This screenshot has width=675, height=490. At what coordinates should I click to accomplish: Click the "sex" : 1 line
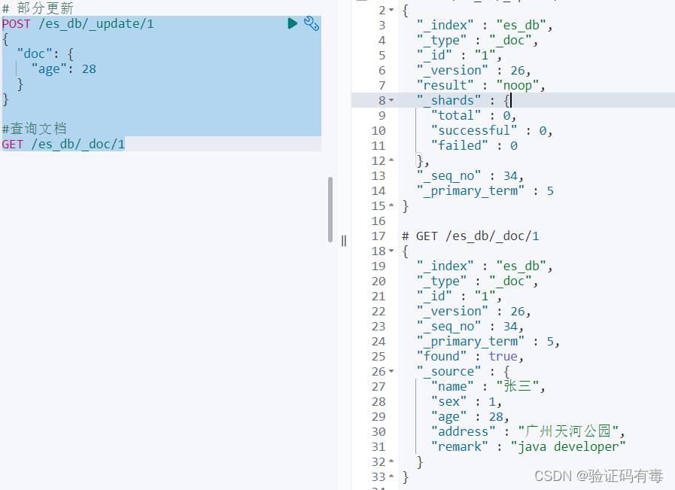coord(467,401)
